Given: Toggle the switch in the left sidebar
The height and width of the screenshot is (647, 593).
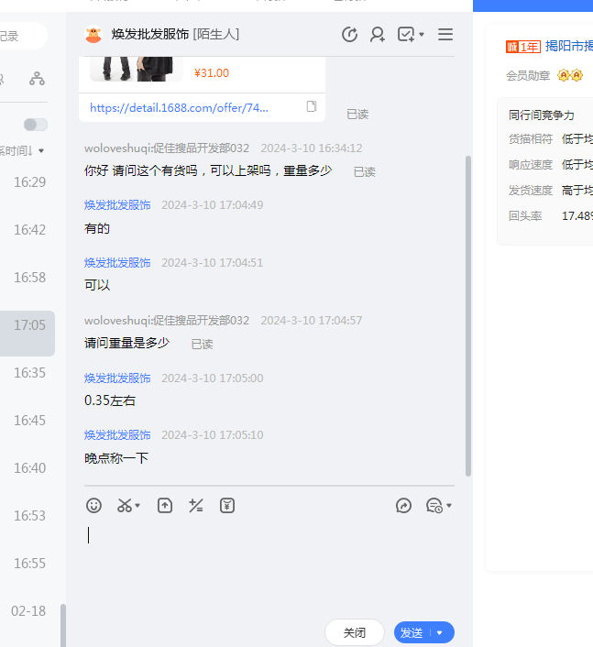Looking at the screenshot, I should coord(36,125).
